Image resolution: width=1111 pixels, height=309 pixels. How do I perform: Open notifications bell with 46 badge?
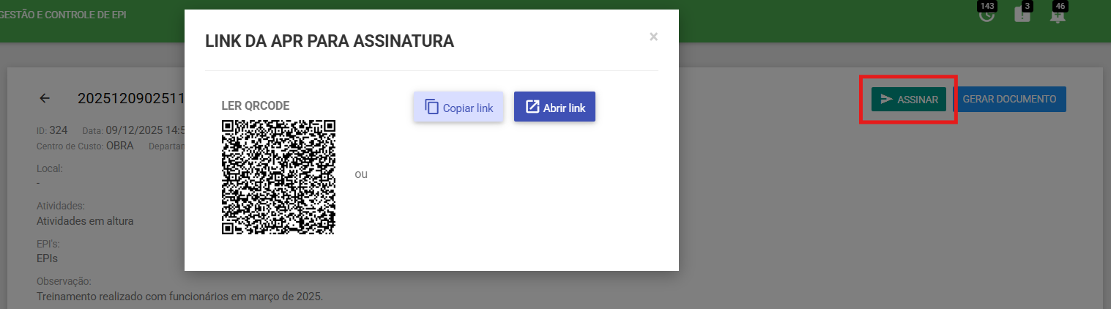1058,14
